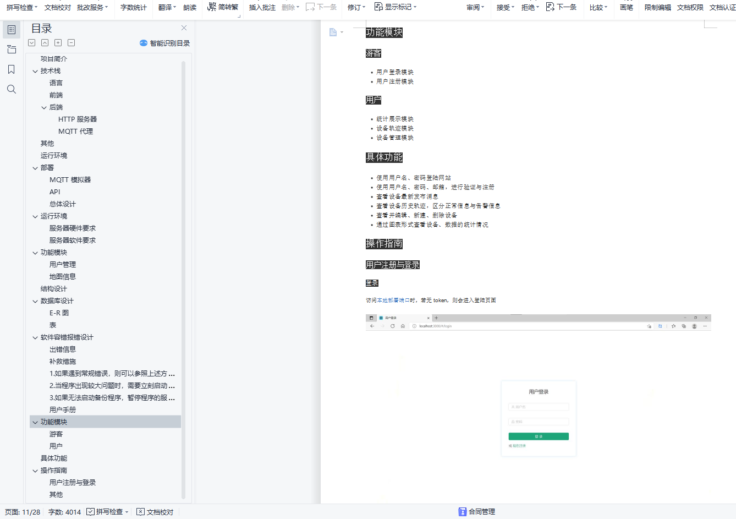Collapse the 数据库设计 outline node
Screen dimensions: 736x519
point(35,301)
